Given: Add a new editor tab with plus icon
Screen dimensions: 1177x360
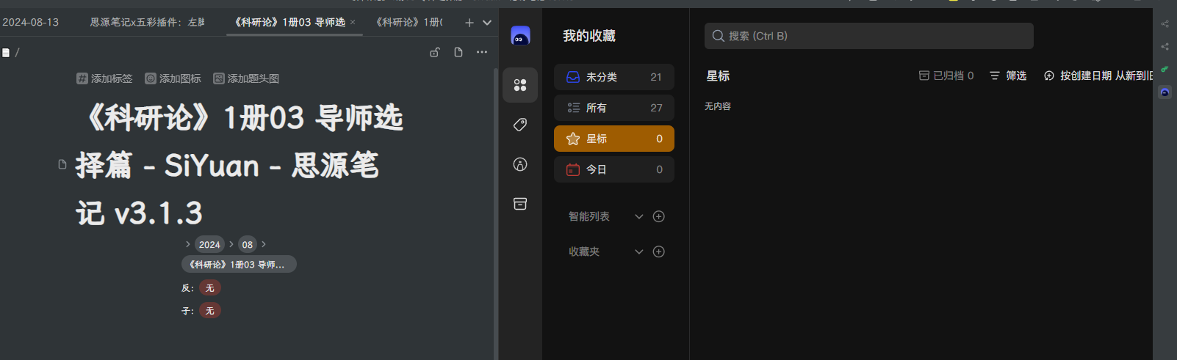Looking at the screenshot, I should tap(469, 23).
